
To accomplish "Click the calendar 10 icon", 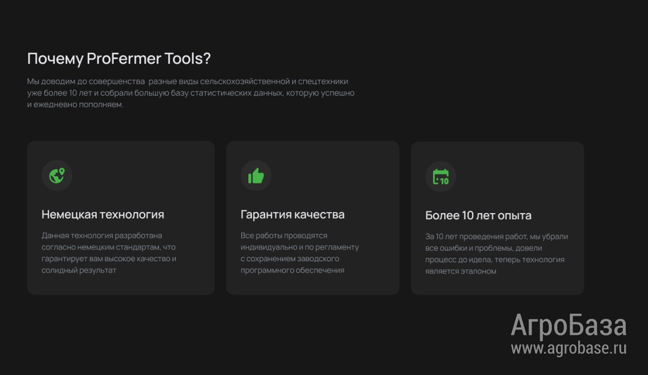I will click(x=440, y=177).
